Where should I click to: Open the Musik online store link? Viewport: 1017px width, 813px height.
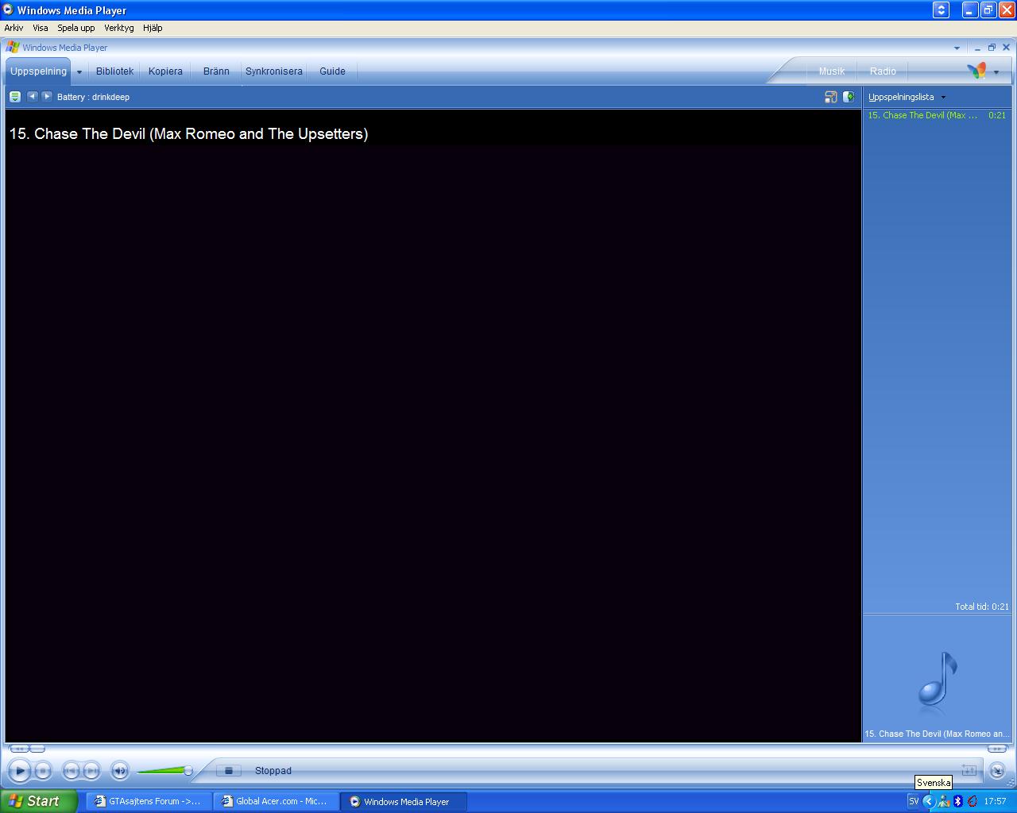832,71
